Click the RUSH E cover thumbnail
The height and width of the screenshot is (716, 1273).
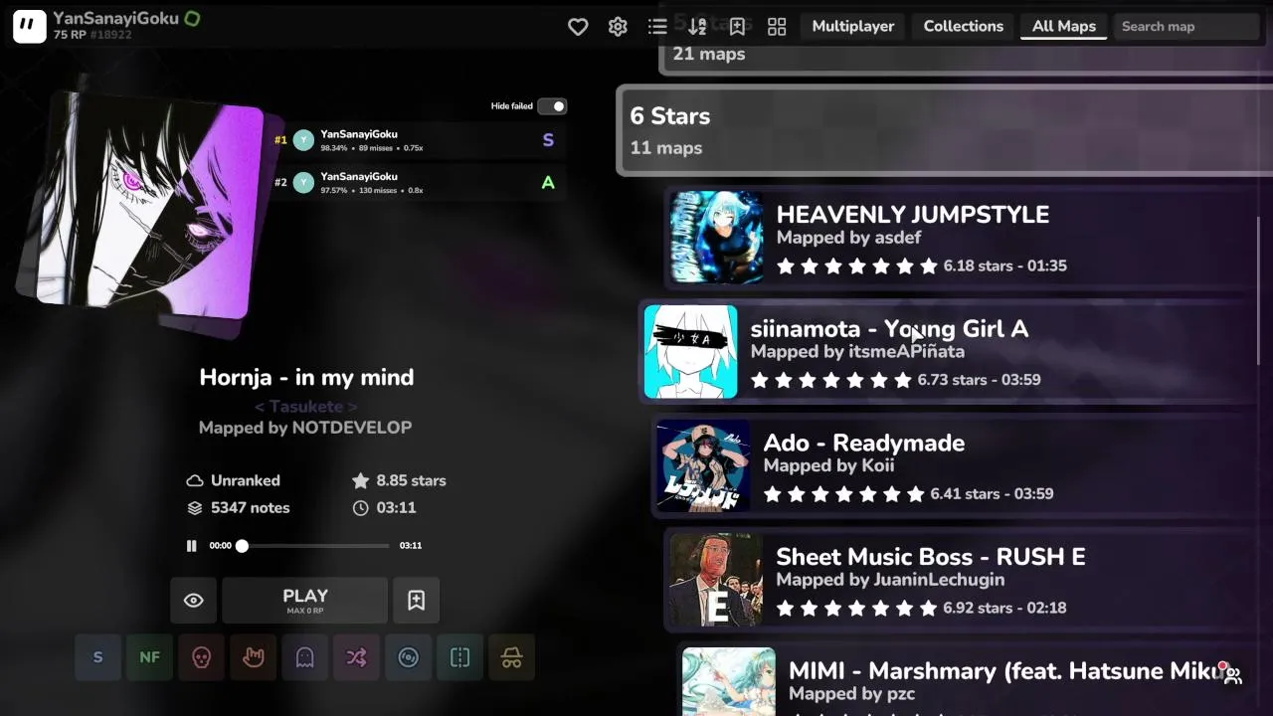click(x=717, y=581)
